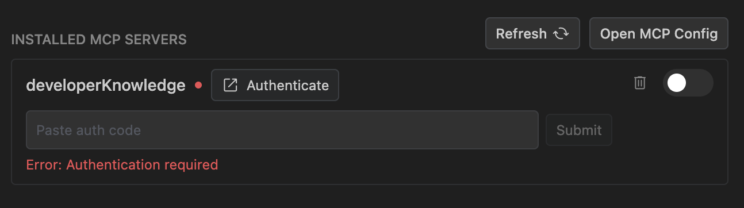
Task: Turn on the MCP server switch
Action: (688, 83)
